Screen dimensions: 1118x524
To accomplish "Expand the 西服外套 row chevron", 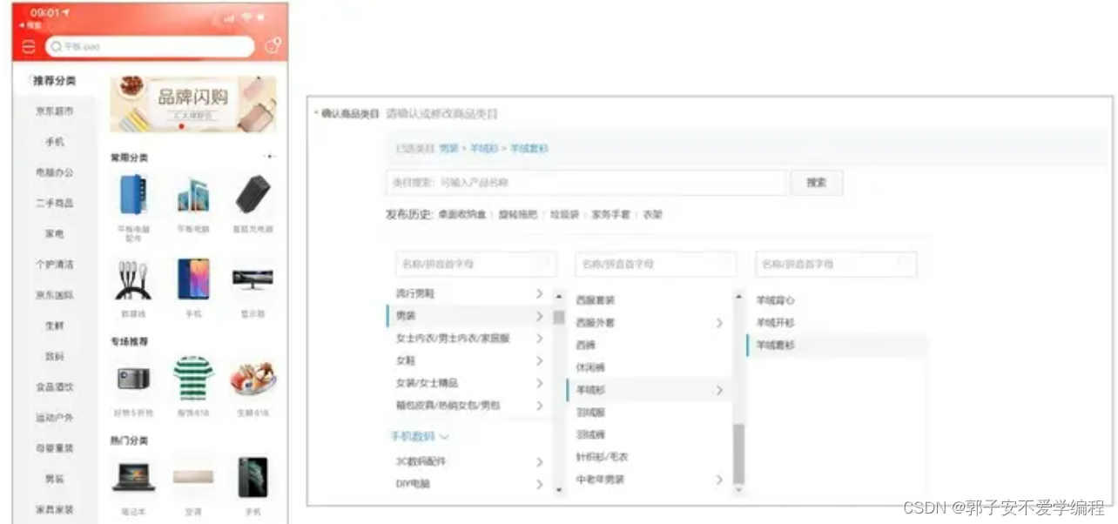I will click(719, 323).
